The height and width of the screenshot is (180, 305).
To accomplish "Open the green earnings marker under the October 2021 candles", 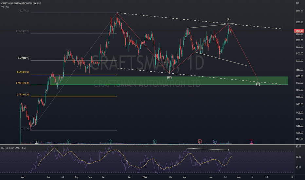I will tap(110, 142).
